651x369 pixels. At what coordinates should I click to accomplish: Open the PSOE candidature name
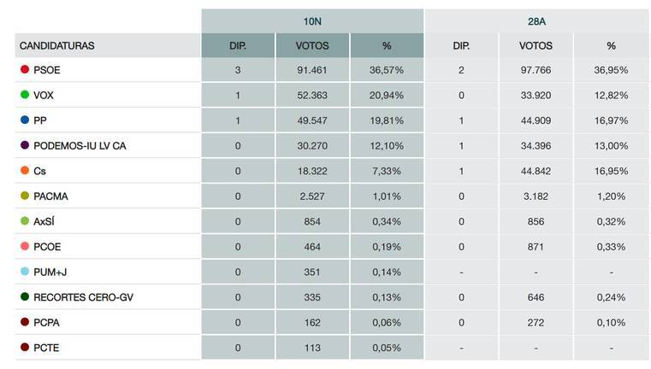47,70
